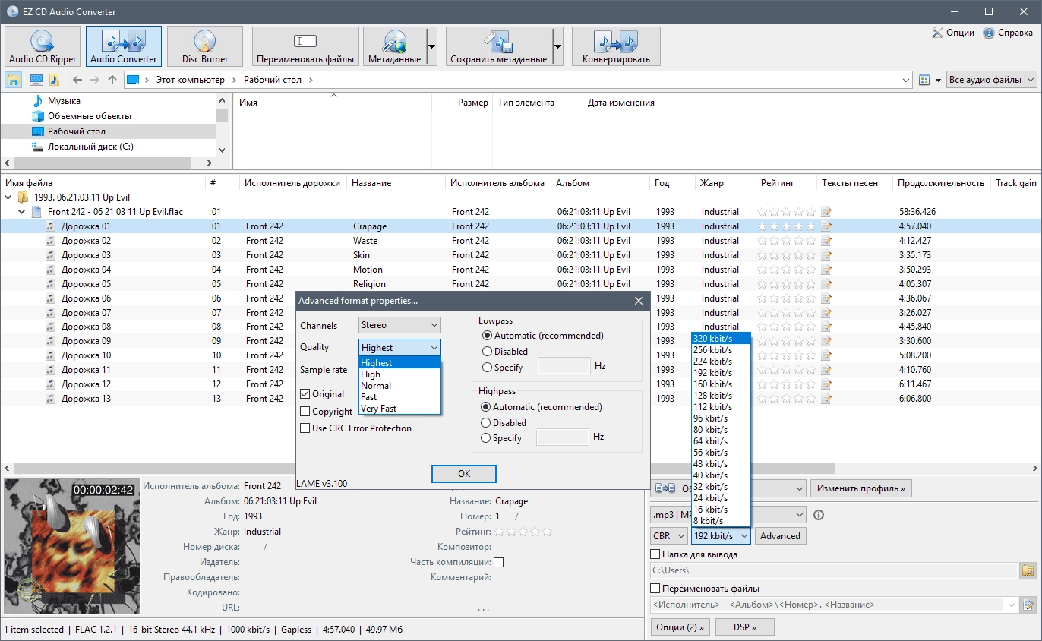
Task: Confirm the dialog with OK
Action: pyautogui.click(x=464, y=473)
